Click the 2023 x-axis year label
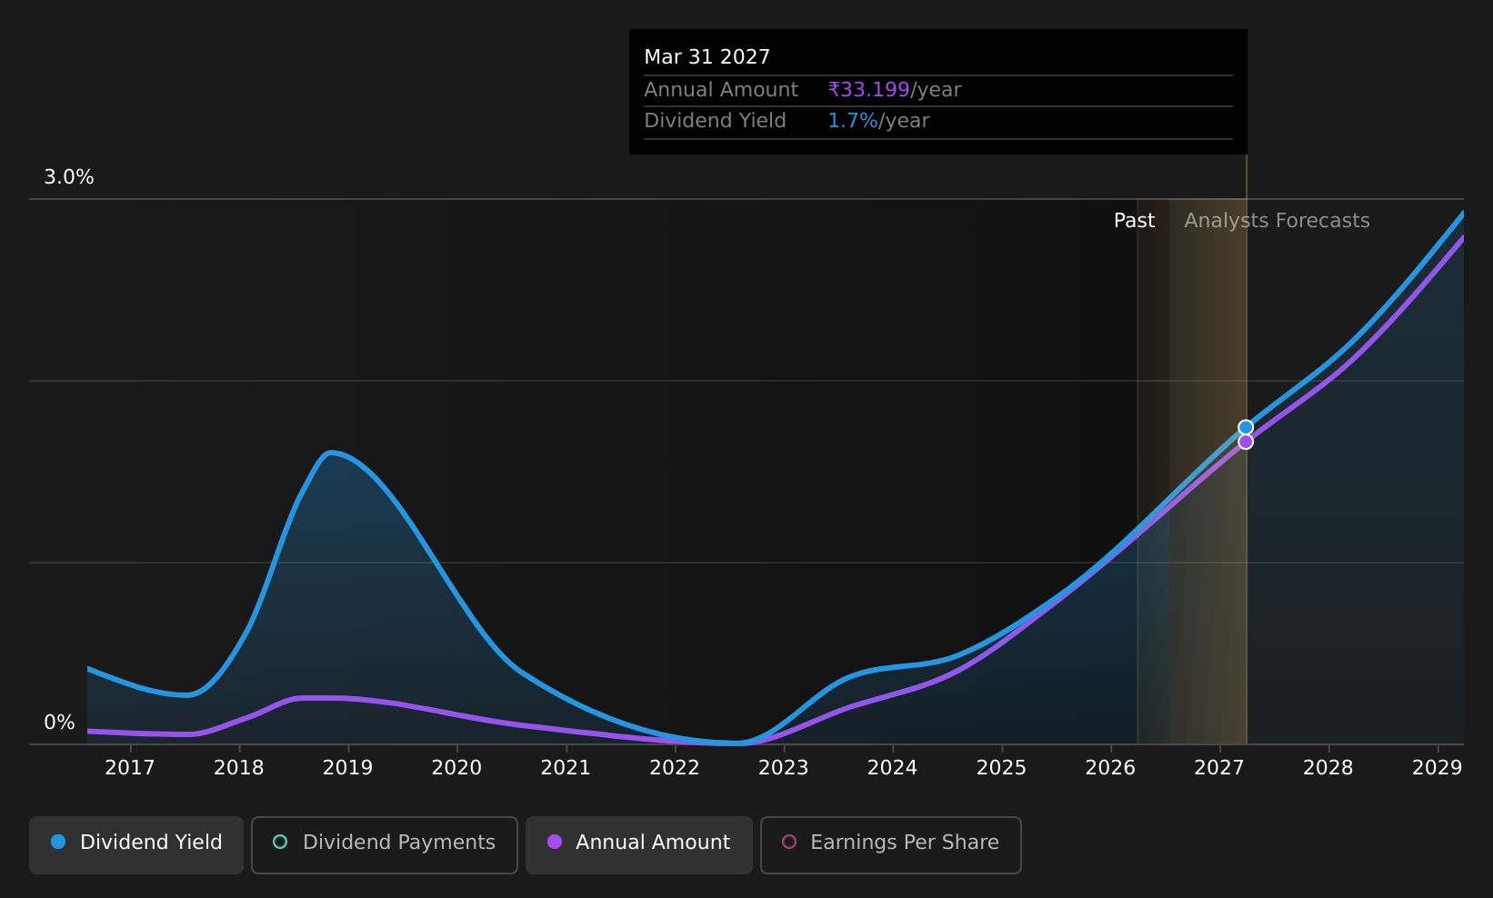The width and height of the screenshot is (1493, 898). click(784, 768)
